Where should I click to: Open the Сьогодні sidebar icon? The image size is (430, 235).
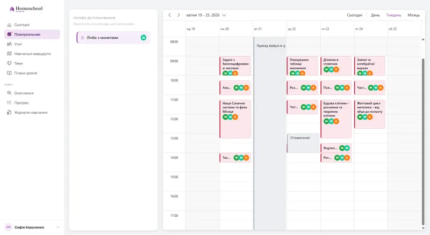(9, 25)
